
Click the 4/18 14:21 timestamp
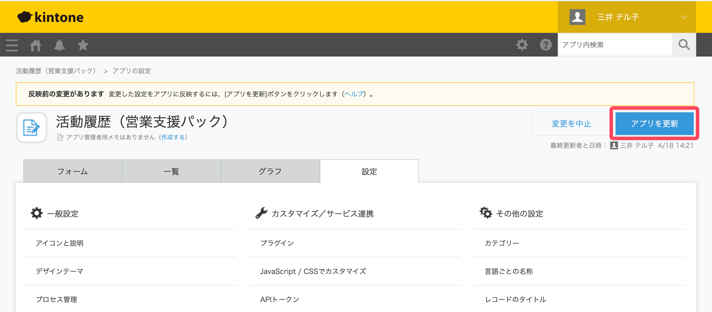pyautogui.click(x=675, y=145)
